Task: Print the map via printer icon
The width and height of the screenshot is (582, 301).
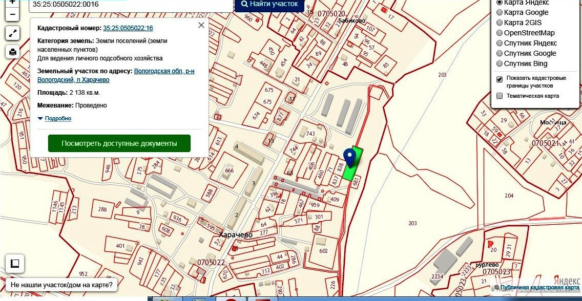Action: click(x=13, y=52)
